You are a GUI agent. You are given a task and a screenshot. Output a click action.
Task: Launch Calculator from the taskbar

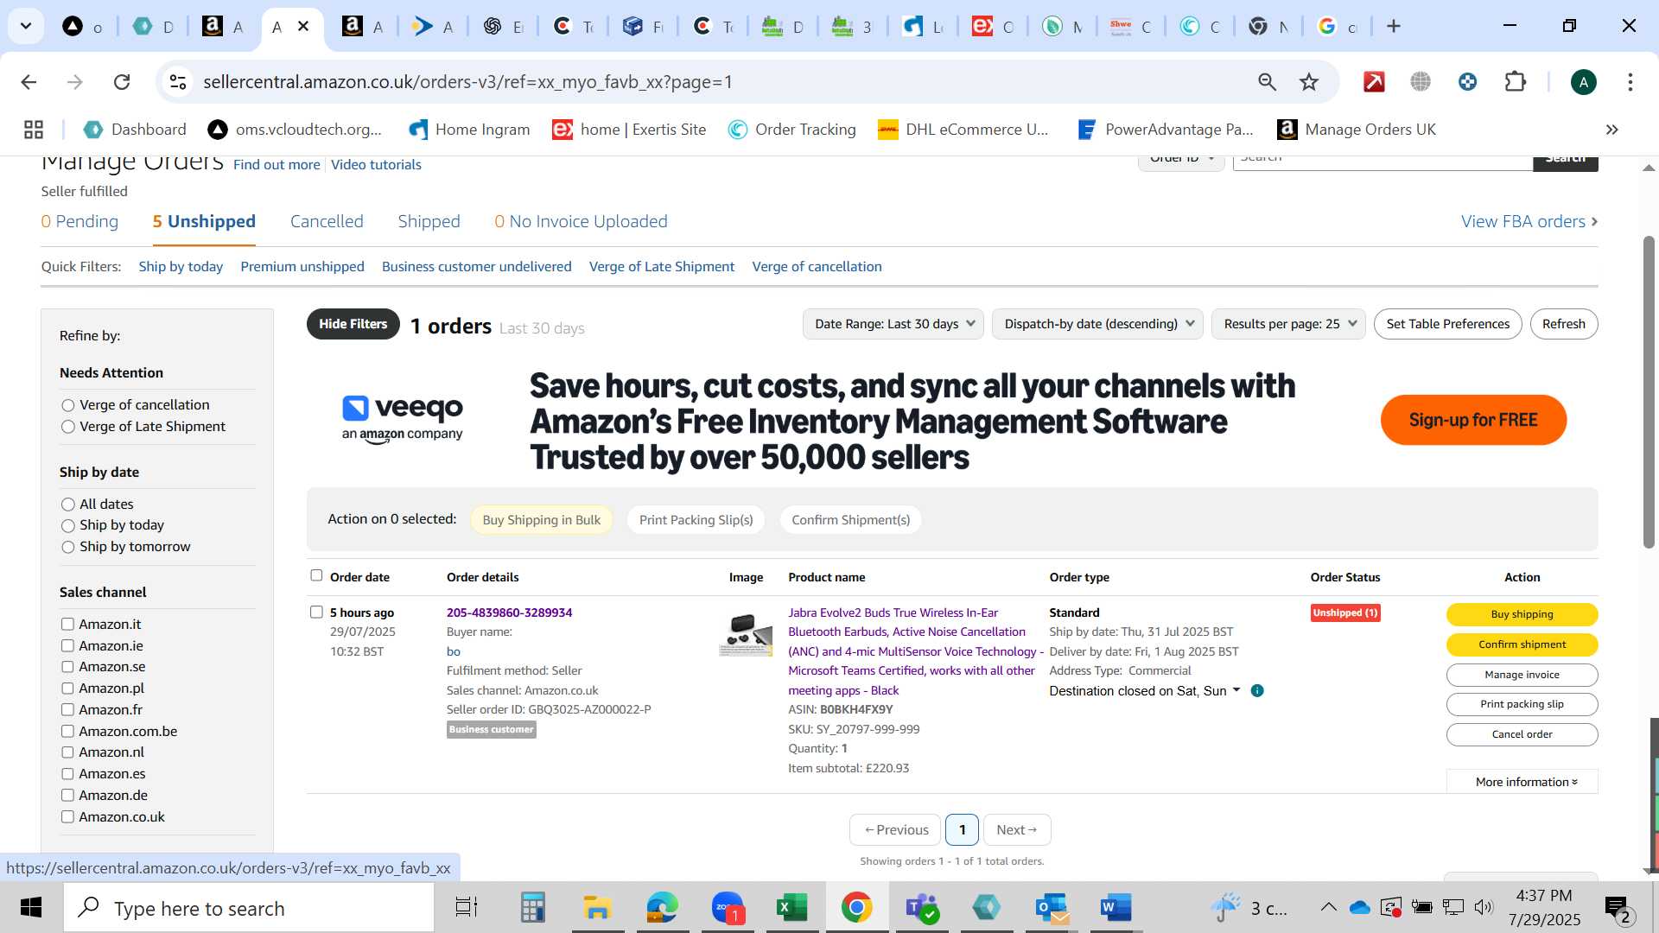click(x=532, y=908)
